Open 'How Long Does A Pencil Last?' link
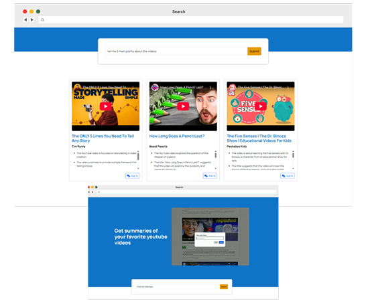374x301 pixels. click(x=177, y=136)
